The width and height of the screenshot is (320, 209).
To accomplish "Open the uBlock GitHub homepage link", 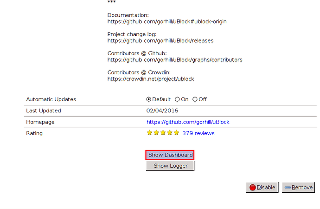I will click(188, 122).
